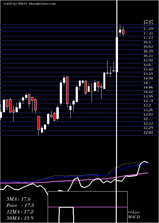The width and height of the screenshot is (159, 223).
Task: Click the 12MA : 17.2 readout
Action: point(20,212)
